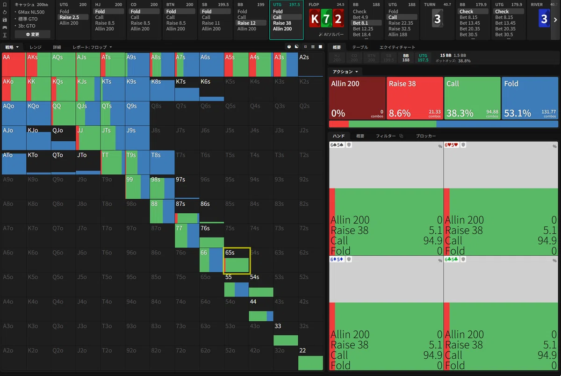Select the ハンド tab
The image size is (561, 376).
pyautogui.click(x=338, y=136)
